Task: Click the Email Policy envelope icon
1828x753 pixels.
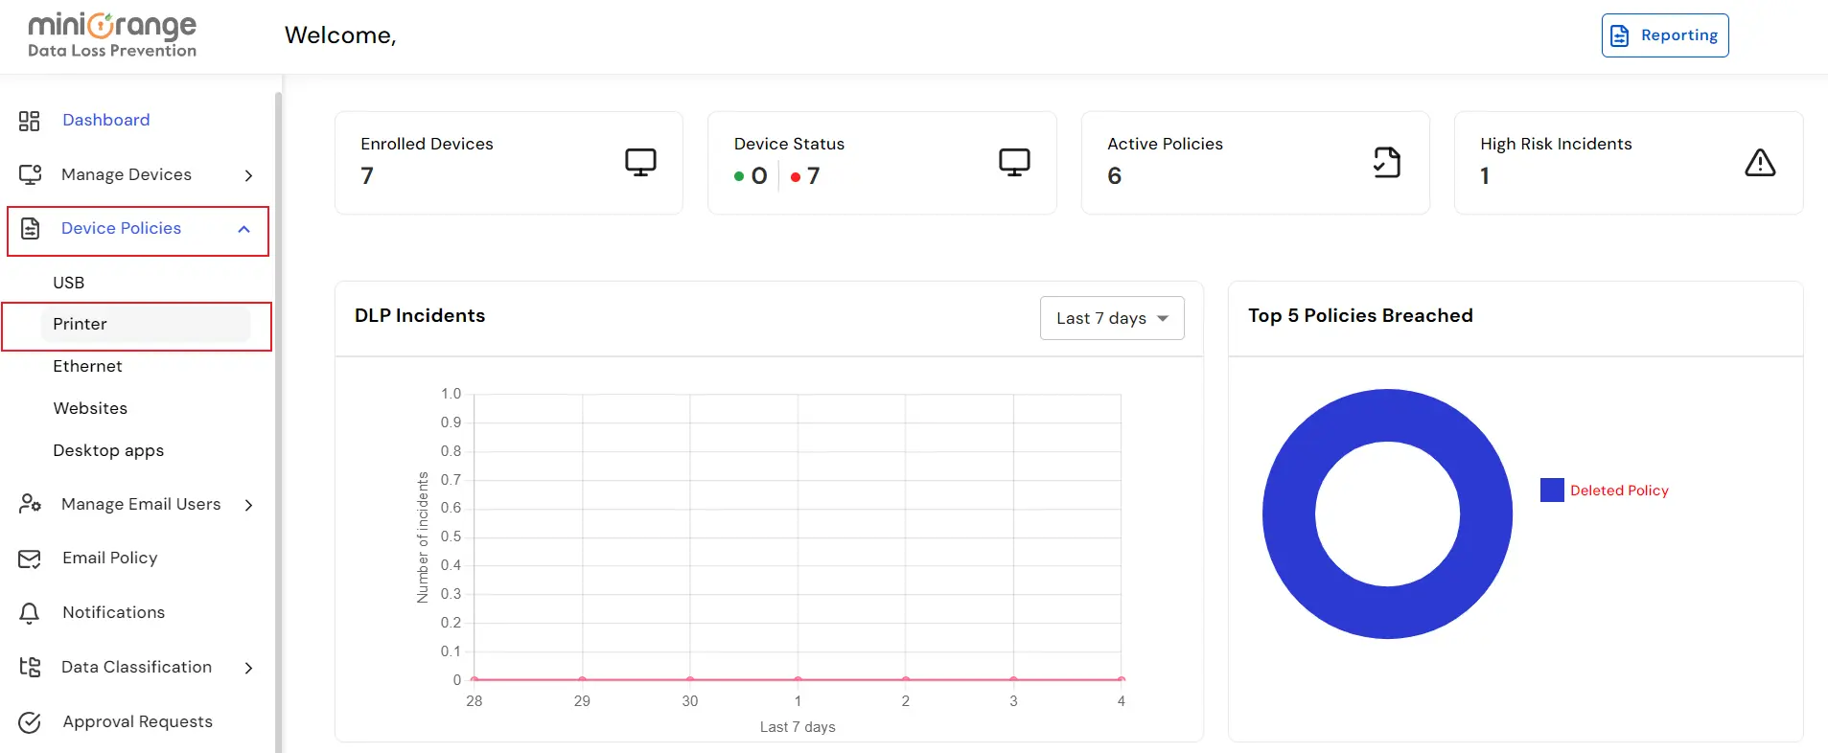Action: point(30,559)
